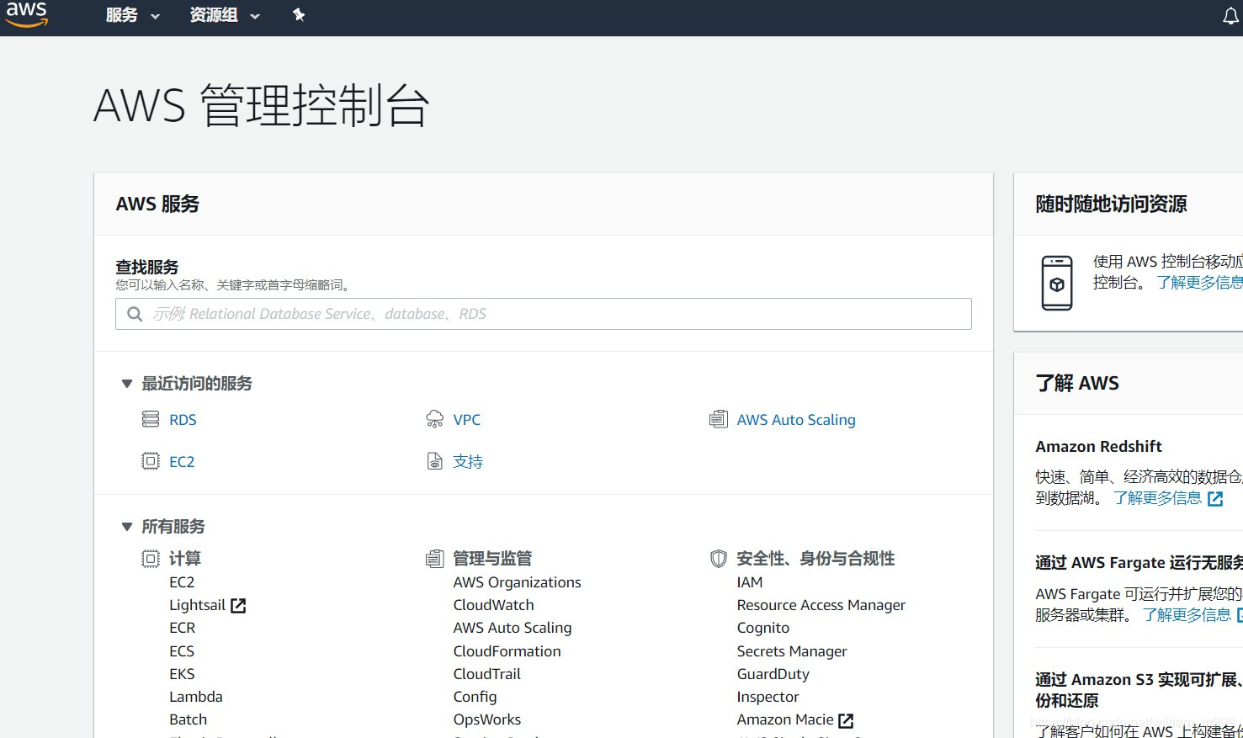This screenshot has width=1243, height=738.
Task: Open EC2 from recent services
Action: (x=182, y=462)
